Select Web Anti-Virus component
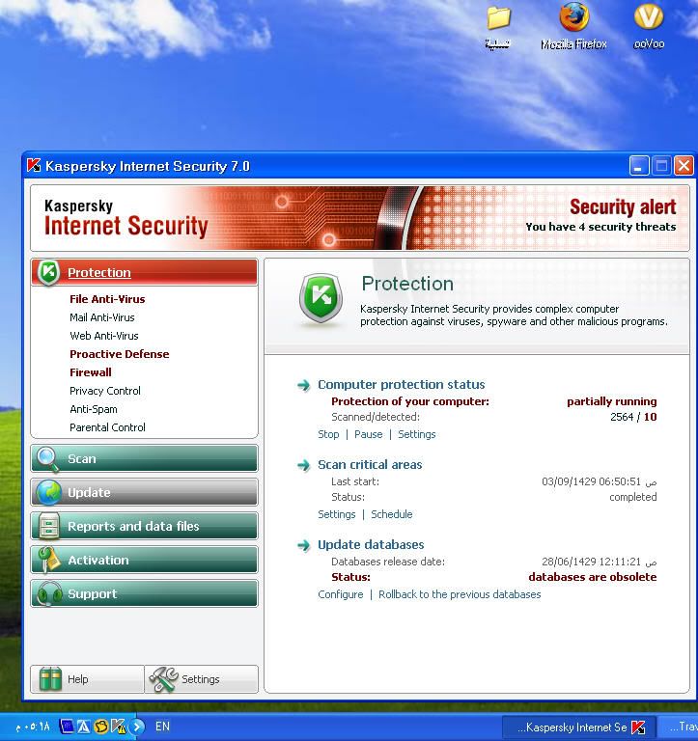Image resolution: width=698 pixels, height=741 pixels. click(x=104, y=336)
